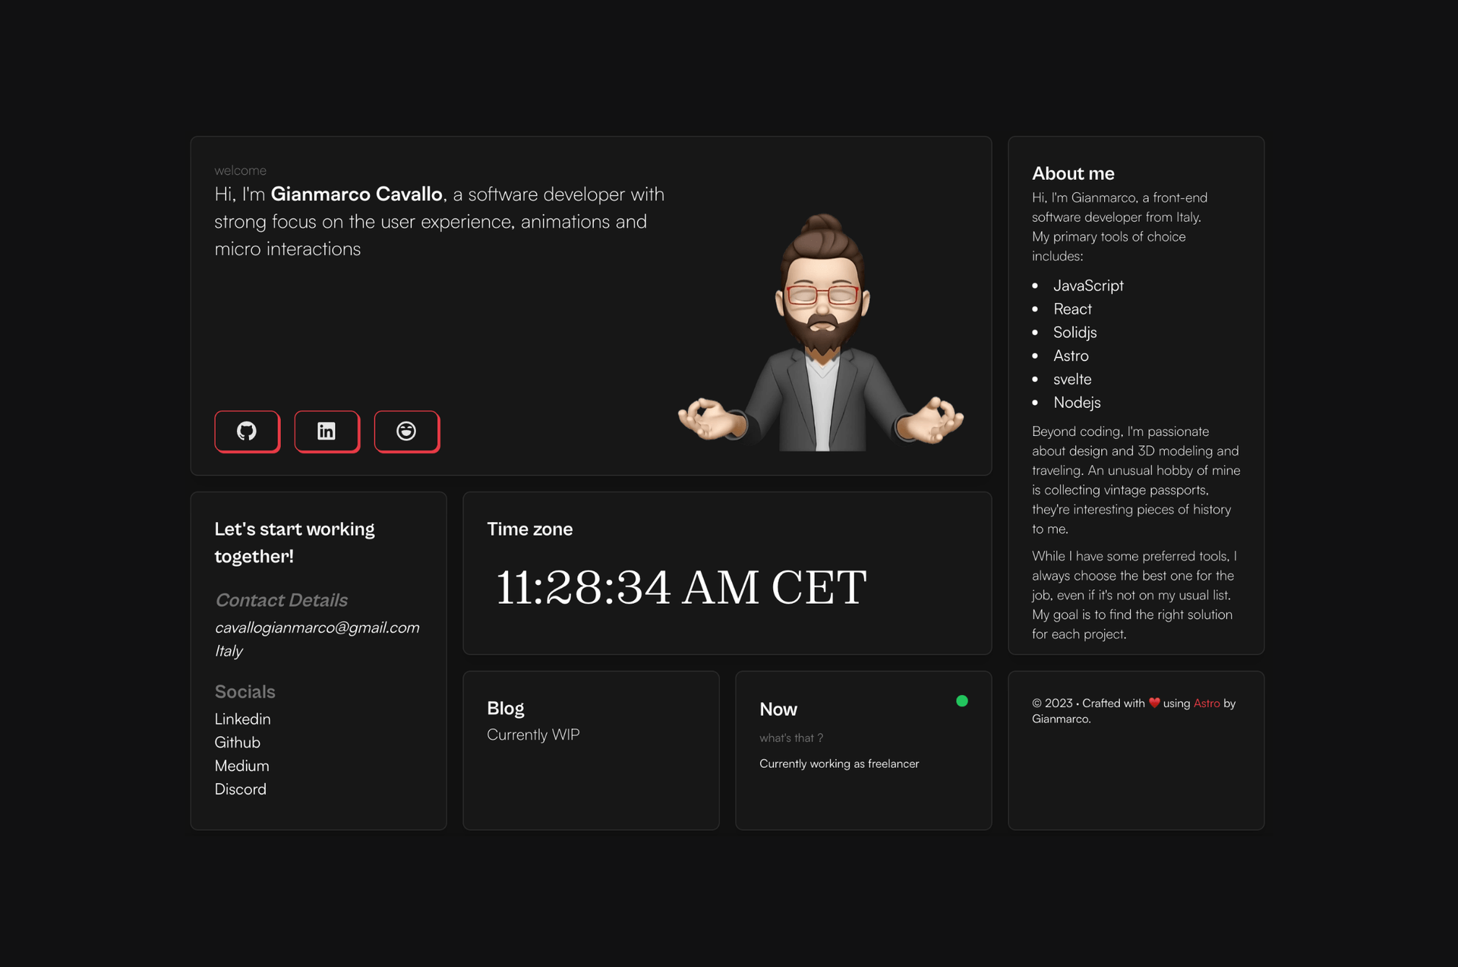Select the Gianmarco Cavallo name text
Image resolution: width=1458 pixels, height=967 pixels.
point(356,194)
